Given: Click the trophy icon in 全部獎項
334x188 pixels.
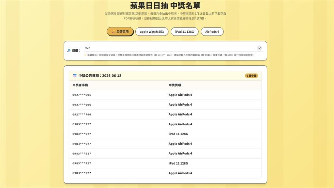Looking at the screenshot, I should pyautogui.click(x=113, y=32).
